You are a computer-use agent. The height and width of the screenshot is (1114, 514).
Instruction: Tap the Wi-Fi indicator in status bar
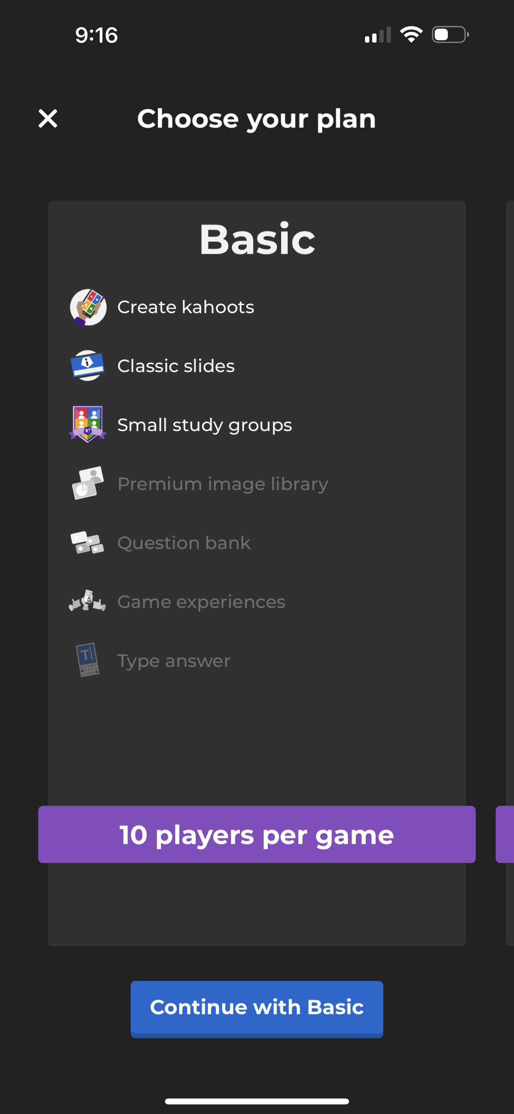point(411,35)
